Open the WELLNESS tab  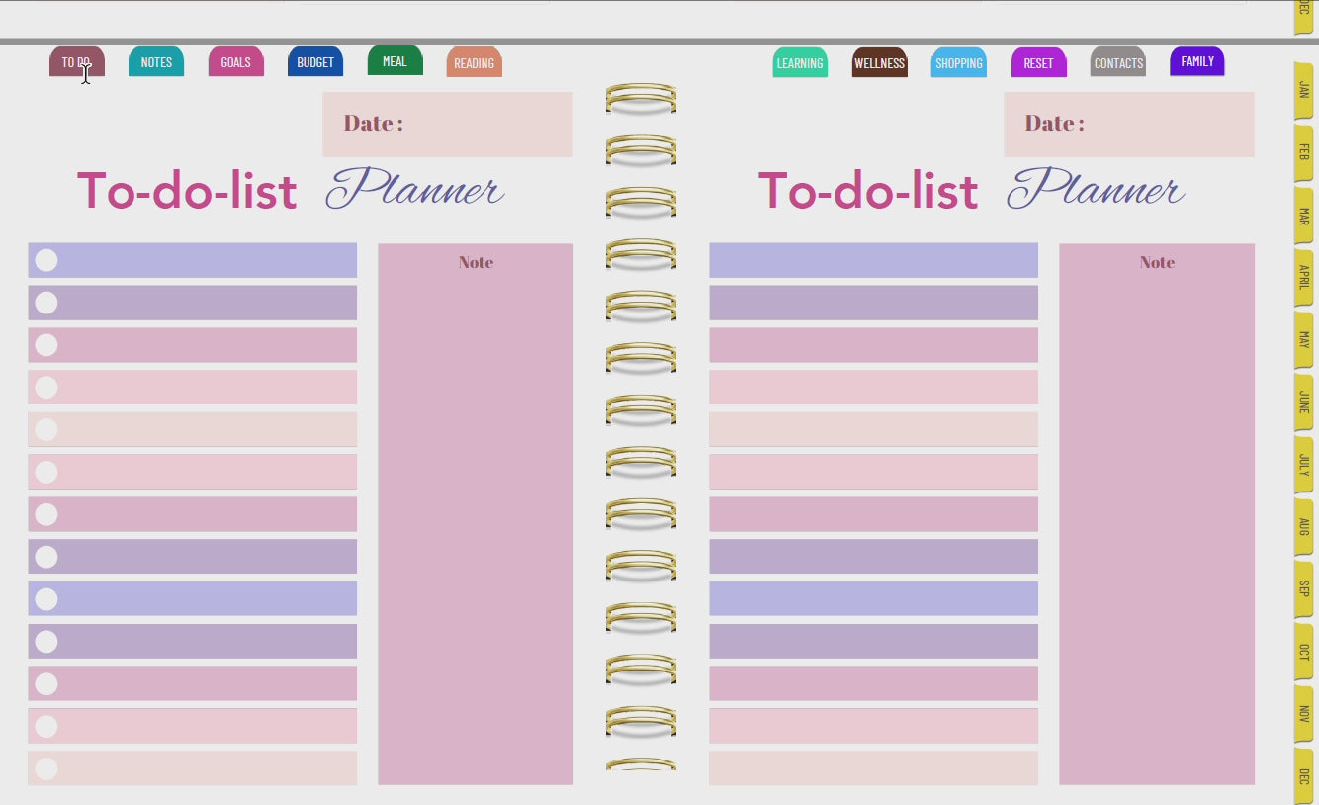(879, 63)
